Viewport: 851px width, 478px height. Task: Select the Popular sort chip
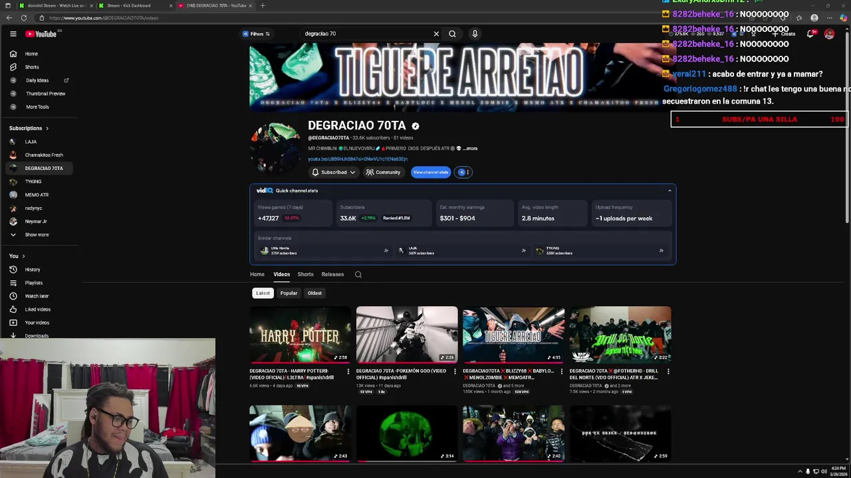[x=289, y=293]
